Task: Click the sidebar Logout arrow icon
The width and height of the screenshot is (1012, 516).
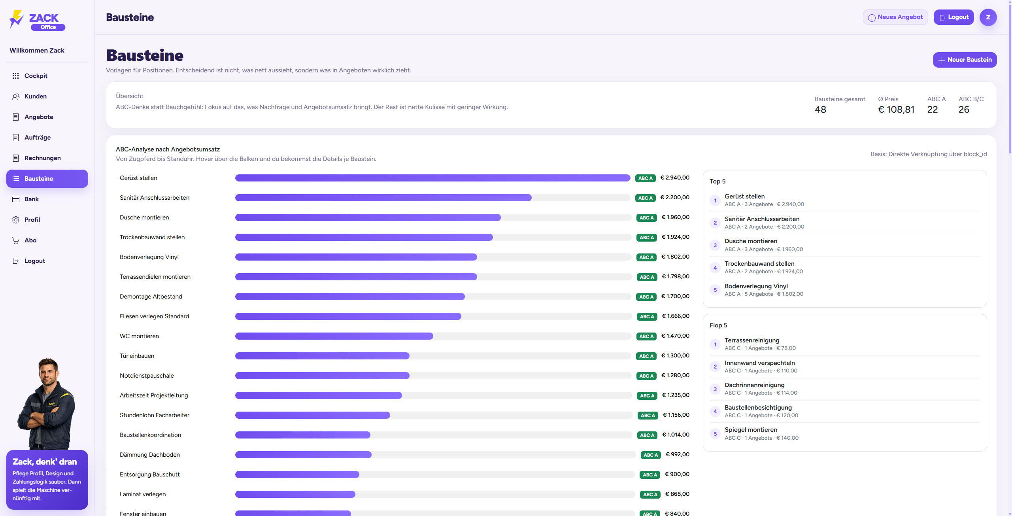Action: 16,261
